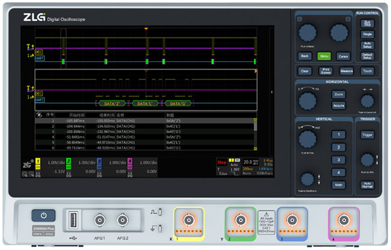Screen dimensions: 391x250
Task: Toggle vertical channel 1 button
Action: 339,135
